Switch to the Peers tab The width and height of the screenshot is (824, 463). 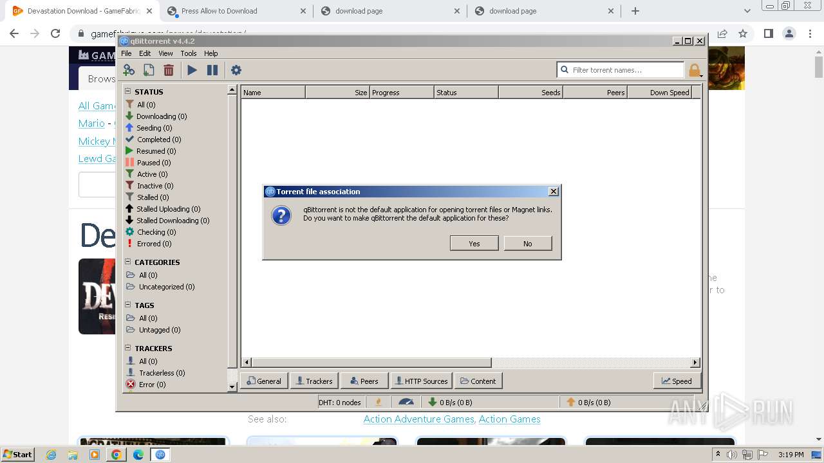pyautogui.click(x=364, y=381)
